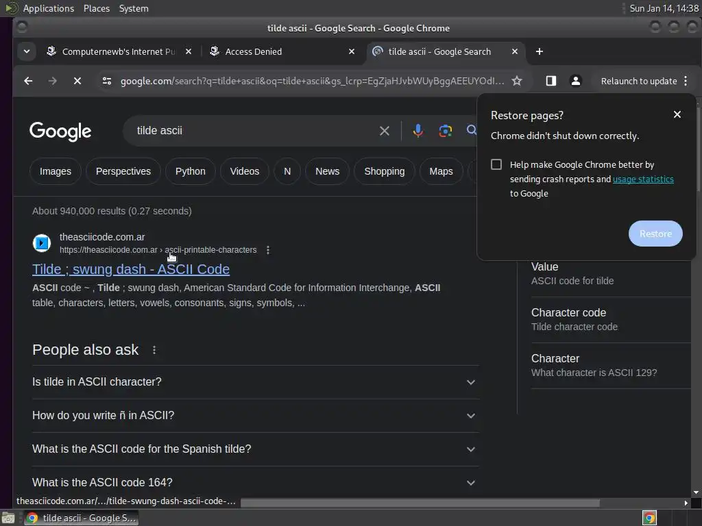Open the usage statistics link
Image resolution: width=702 pixels, height=526 pixels.
(643, 179)
